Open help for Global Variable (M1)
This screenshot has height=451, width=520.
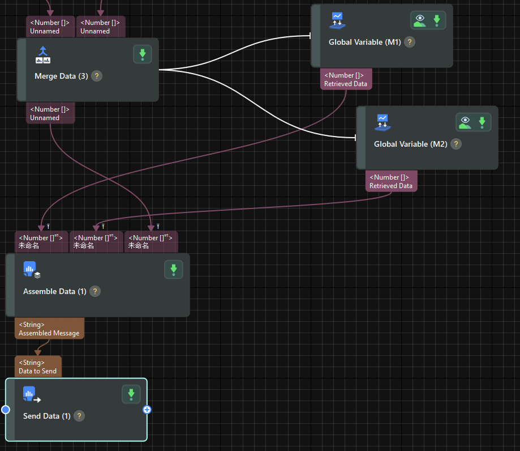[410, 42]
